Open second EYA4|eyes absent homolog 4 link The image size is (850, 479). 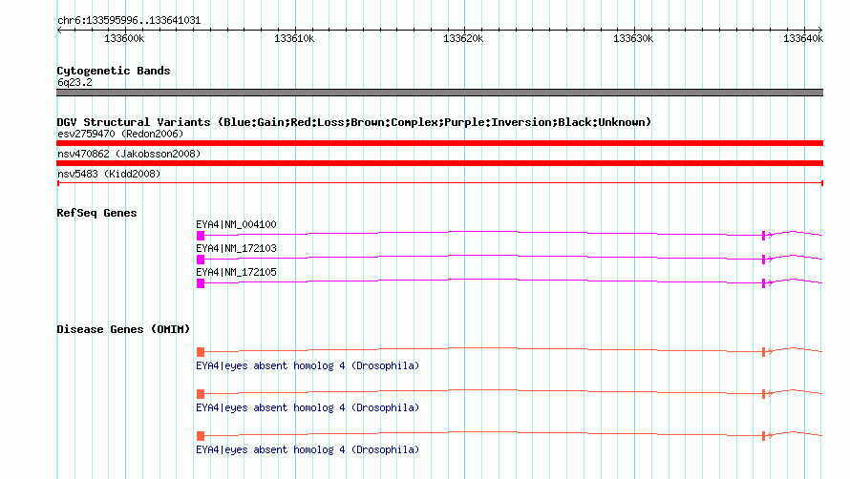pos(308,407)
